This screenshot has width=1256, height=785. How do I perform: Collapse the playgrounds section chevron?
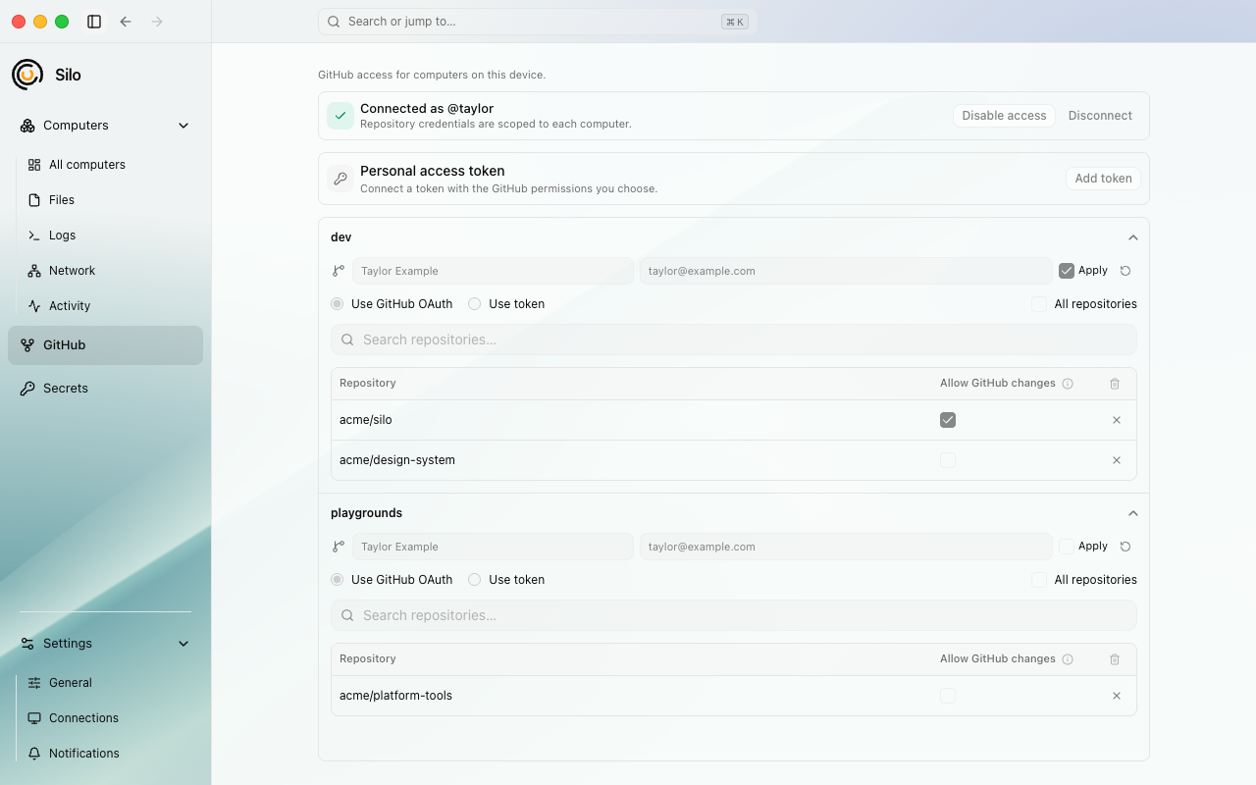[x=1133, y=513]
